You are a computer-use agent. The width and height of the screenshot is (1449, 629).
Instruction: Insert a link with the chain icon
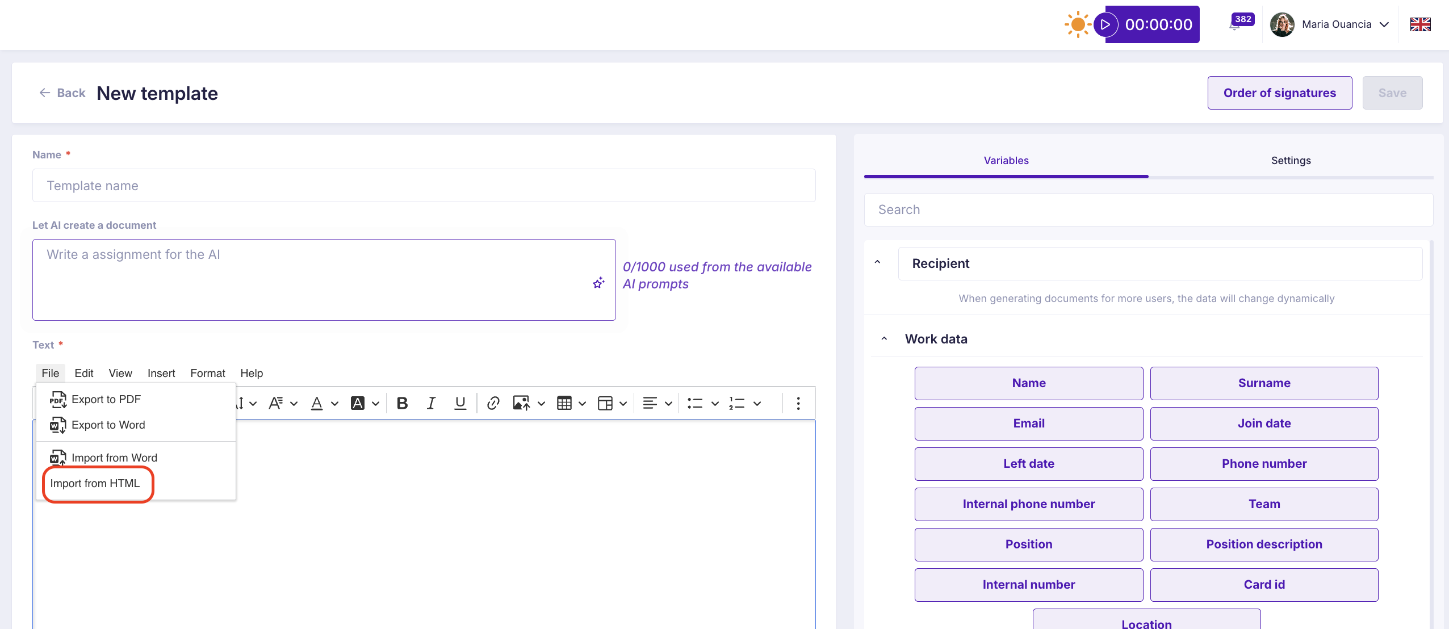493,403
